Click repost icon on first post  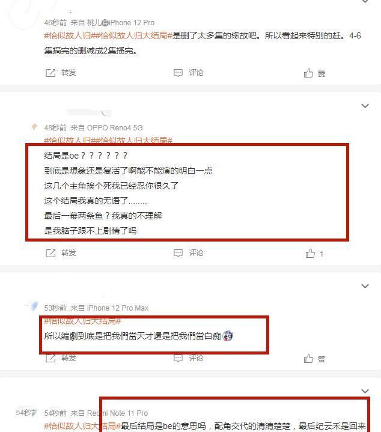click(x=50, y=73)
